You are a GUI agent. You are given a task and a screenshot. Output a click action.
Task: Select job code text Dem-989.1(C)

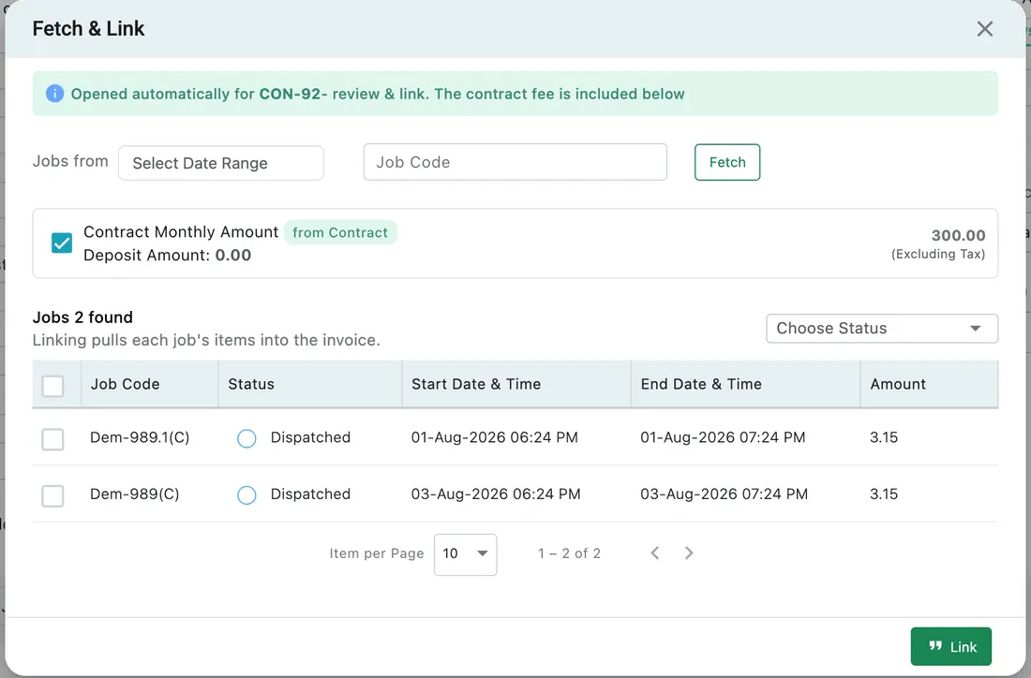point(140,437)
